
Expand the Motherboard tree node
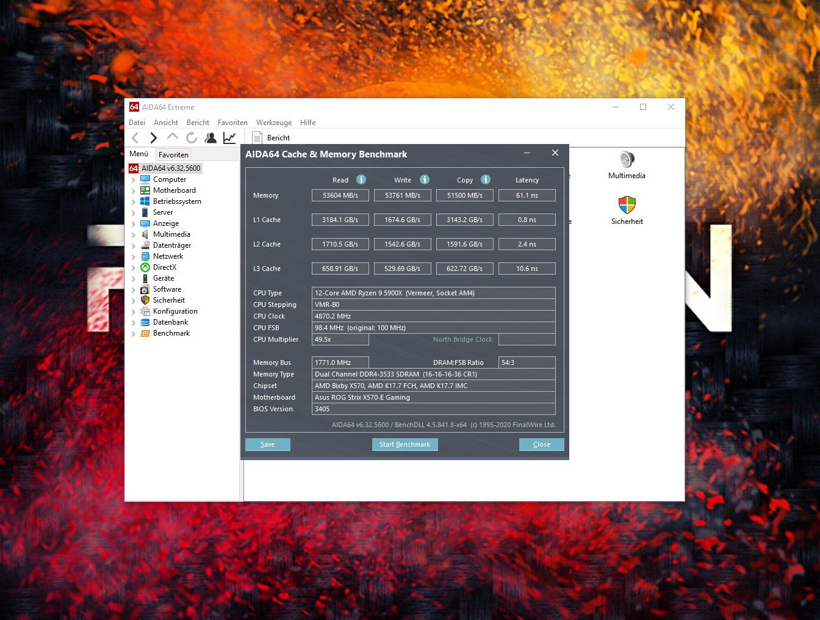[134, 191]
